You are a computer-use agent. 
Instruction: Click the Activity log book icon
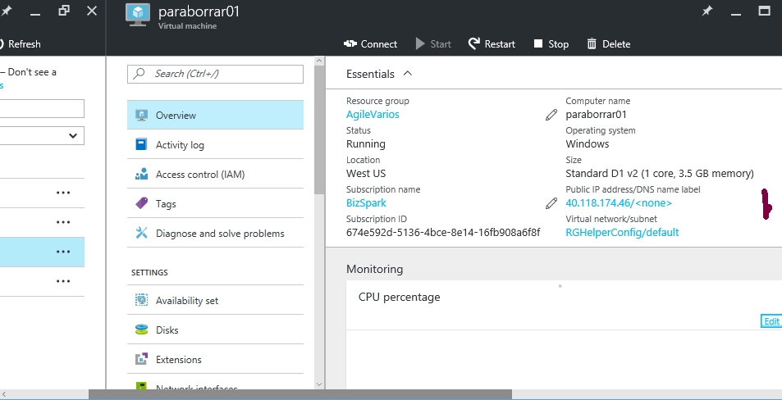pos(141,144)
